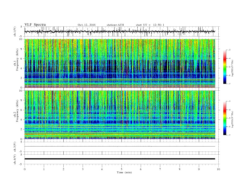Select log(PSD) label beside ch.1 color bar
This screenshot has width=246, height=190.
tap(233, 68)
